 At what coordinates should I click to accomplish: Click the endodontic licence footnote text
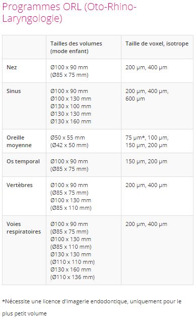pos(92,307)
